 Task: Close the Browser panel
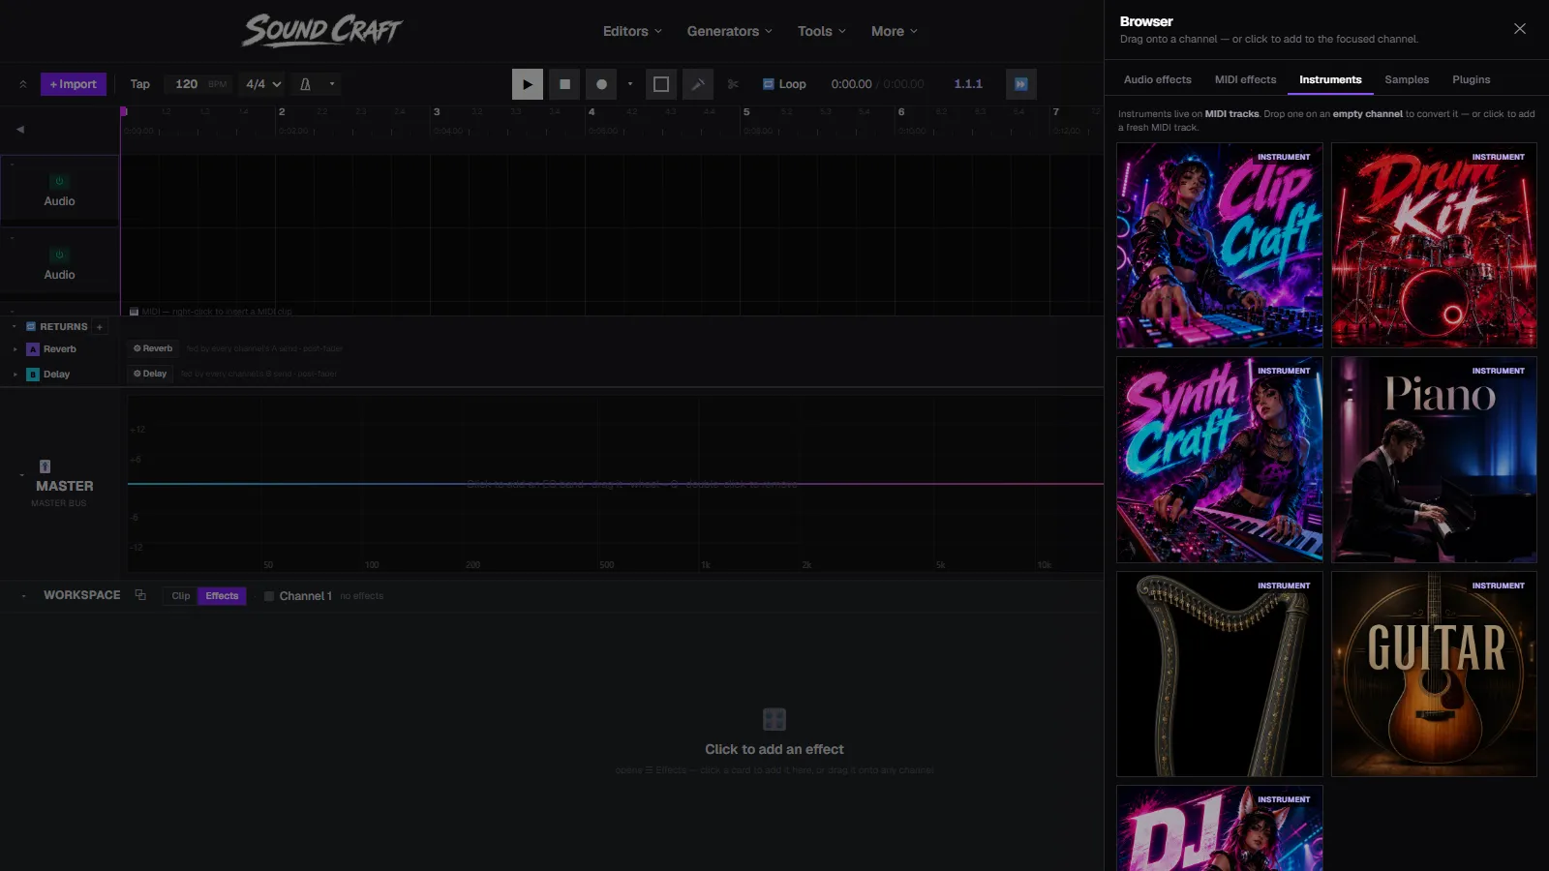pos(1520,28)
